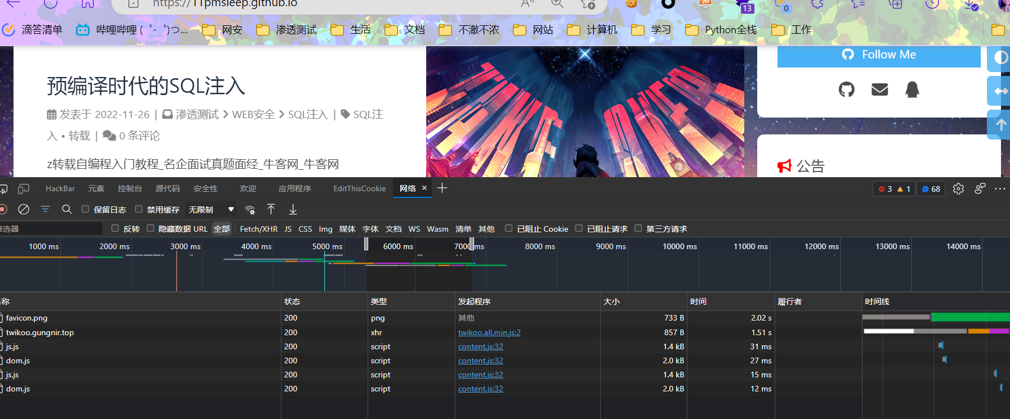This screenshot has height=419, width=1010.
Task: Open the 渗透测试 bookmark folder
Action: tap(287, 30)
